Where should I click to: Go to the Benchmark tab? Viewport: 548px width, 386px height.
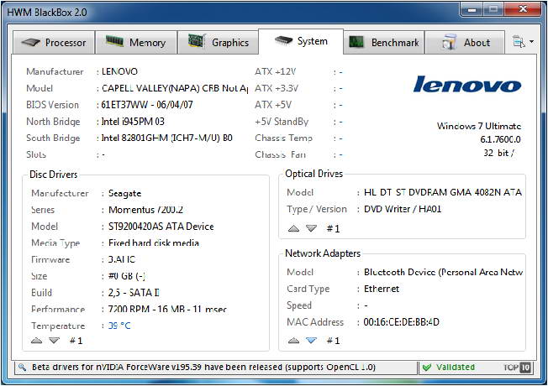[384, 42]
